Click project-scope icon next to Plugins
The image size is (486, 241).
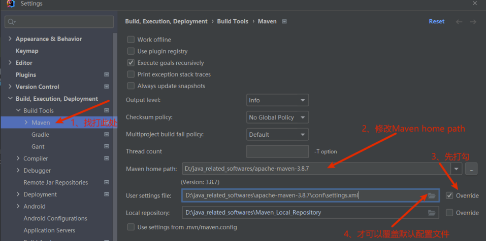[106, 75]
